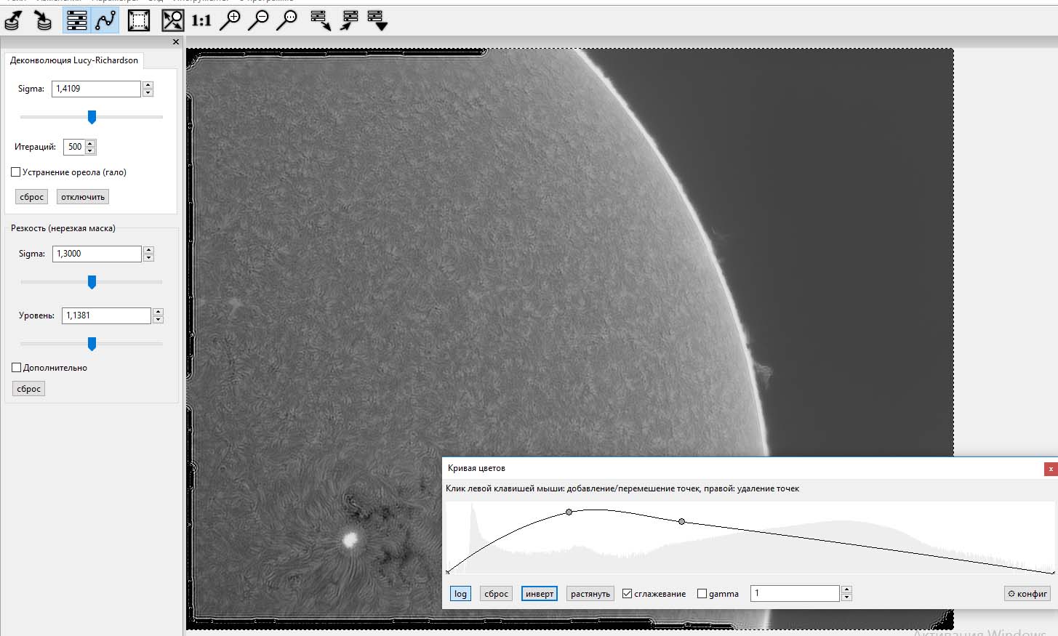Toggle the log histogram button
Viewport: 1058px width, 636px height.
(460, 594)
